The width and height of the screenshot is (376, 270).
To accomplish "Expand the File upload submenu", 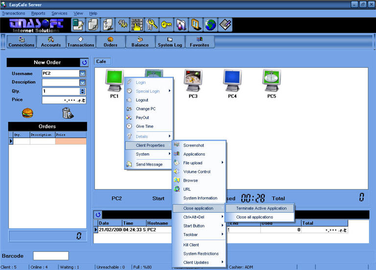I will (x=199, y=163).
